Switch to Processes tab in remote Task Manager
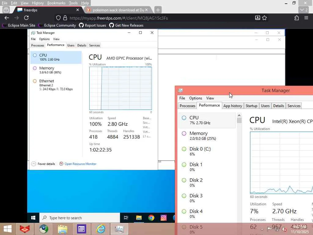Image resolution: width=313 pixels, height=235 pixels. (x=38, y=45)
